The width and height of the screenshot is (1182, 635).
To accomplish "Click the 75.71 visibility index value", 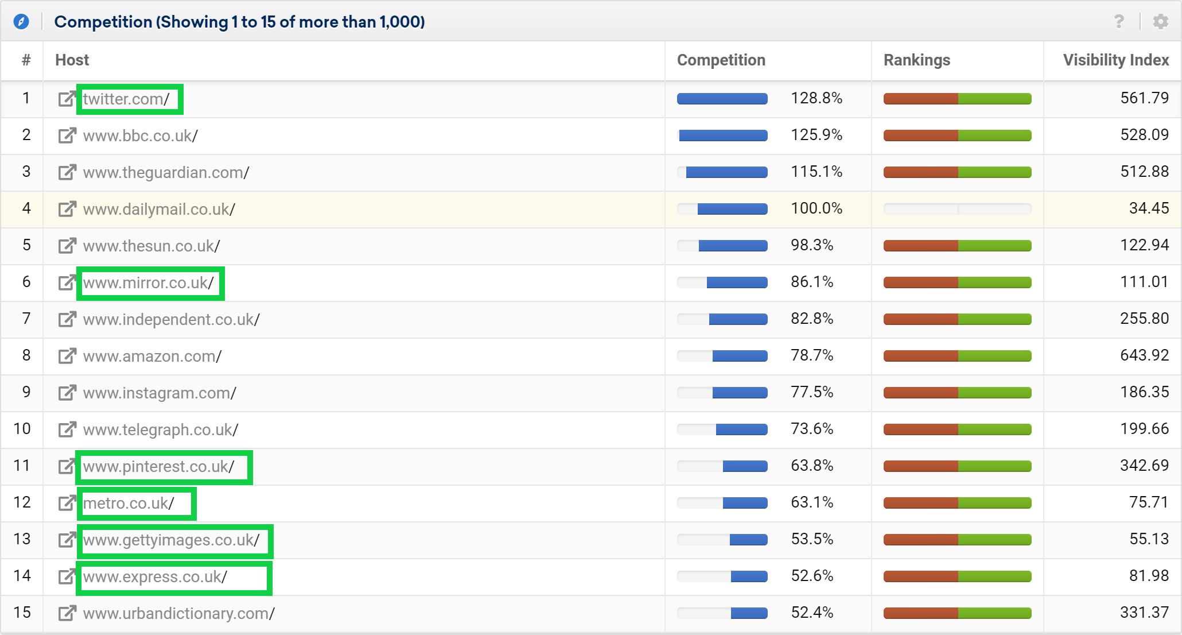I will point(1149,502).
